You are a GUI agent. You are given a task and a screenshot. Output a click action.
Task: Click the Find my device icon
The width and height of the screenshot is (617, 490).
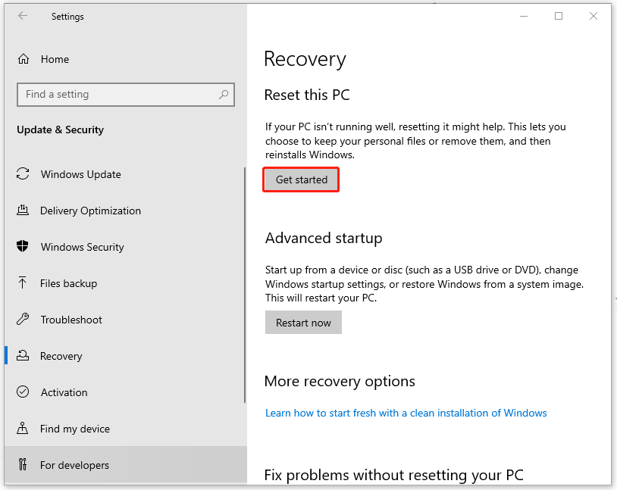tap(23, 429)
